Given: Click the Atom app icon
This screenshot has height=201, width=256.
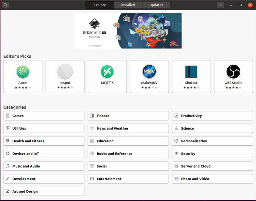Looking at the screenshot, I should pos(23,72).
